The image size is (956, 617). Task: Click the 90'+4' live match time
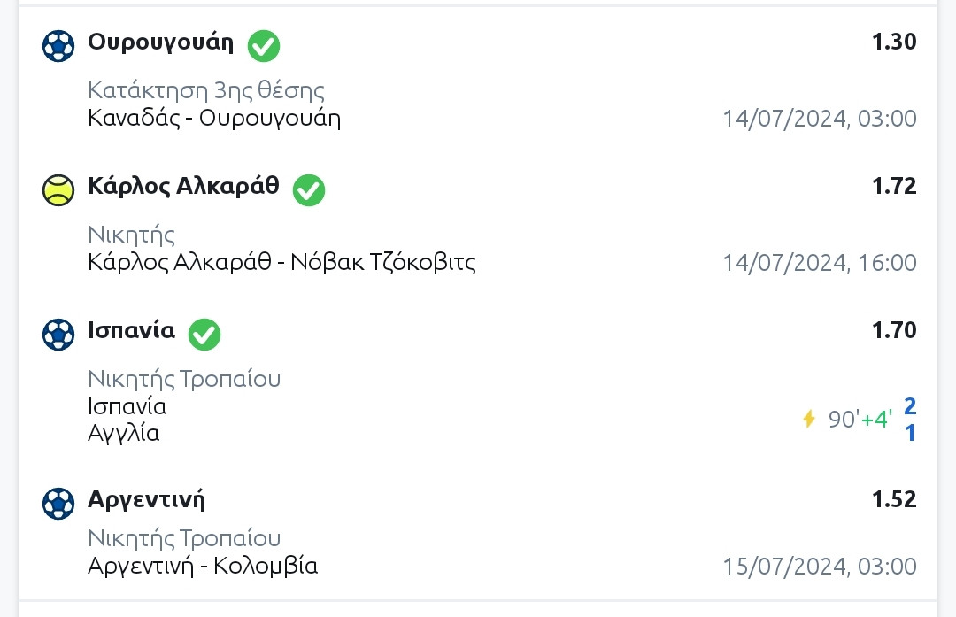coord(860,419)
